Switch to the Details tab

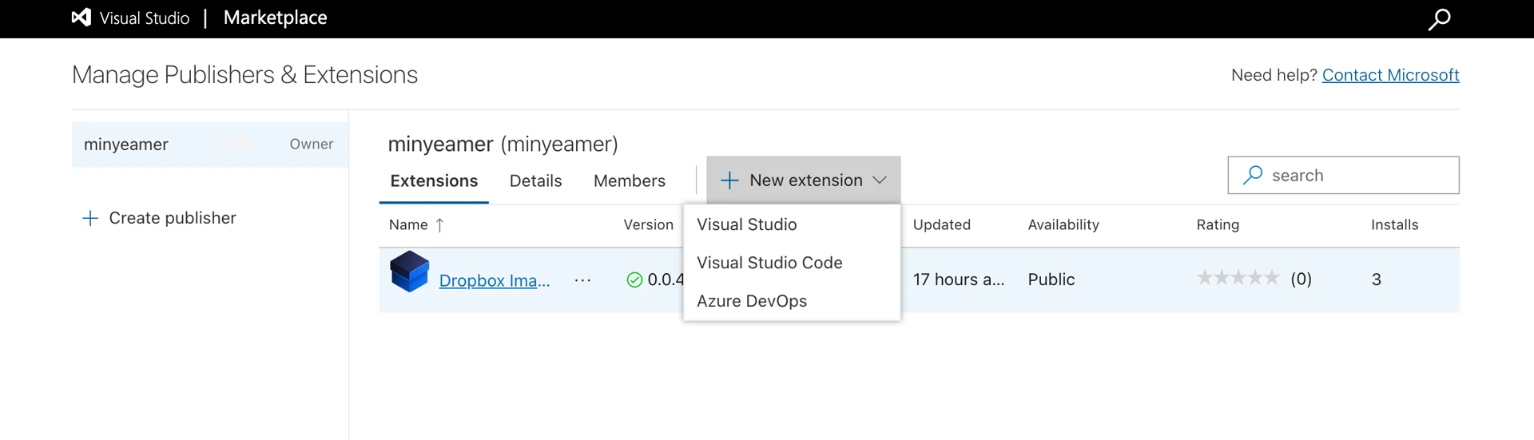point(536,181)
